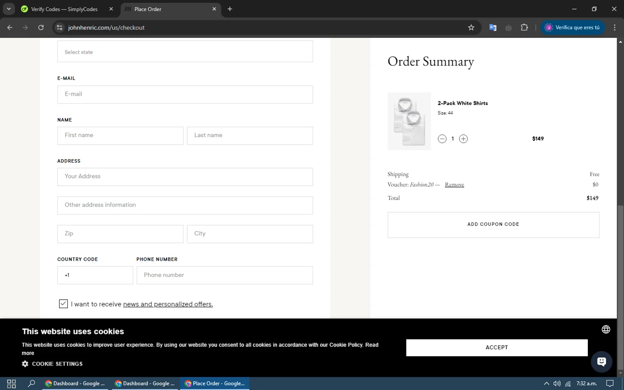Image resolution: width=624 pixels, height=390 pixels.
Task: Focus the First name field
Action: tap(120, 136)
